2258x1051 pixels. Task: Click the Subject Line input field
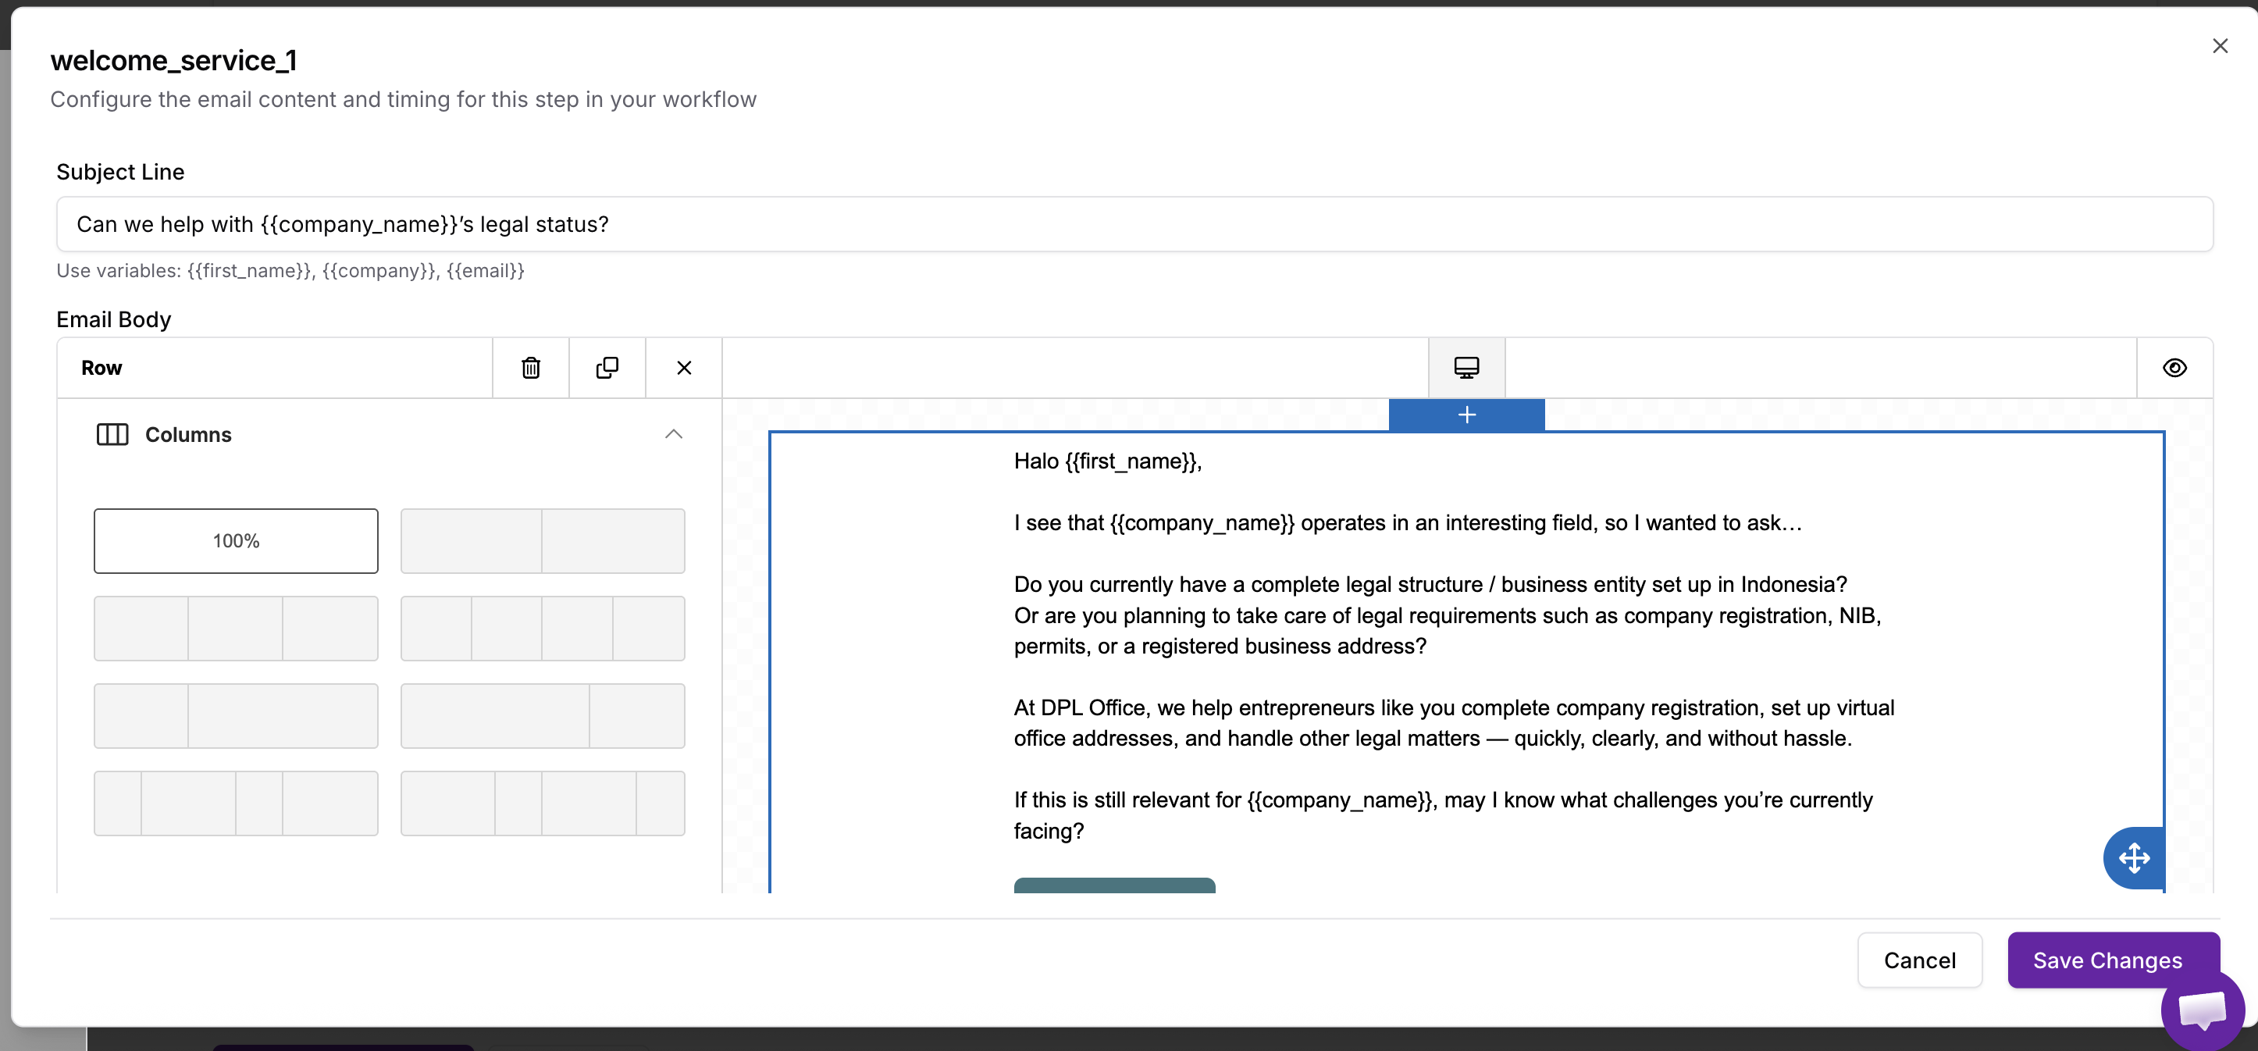(1134, 224)
